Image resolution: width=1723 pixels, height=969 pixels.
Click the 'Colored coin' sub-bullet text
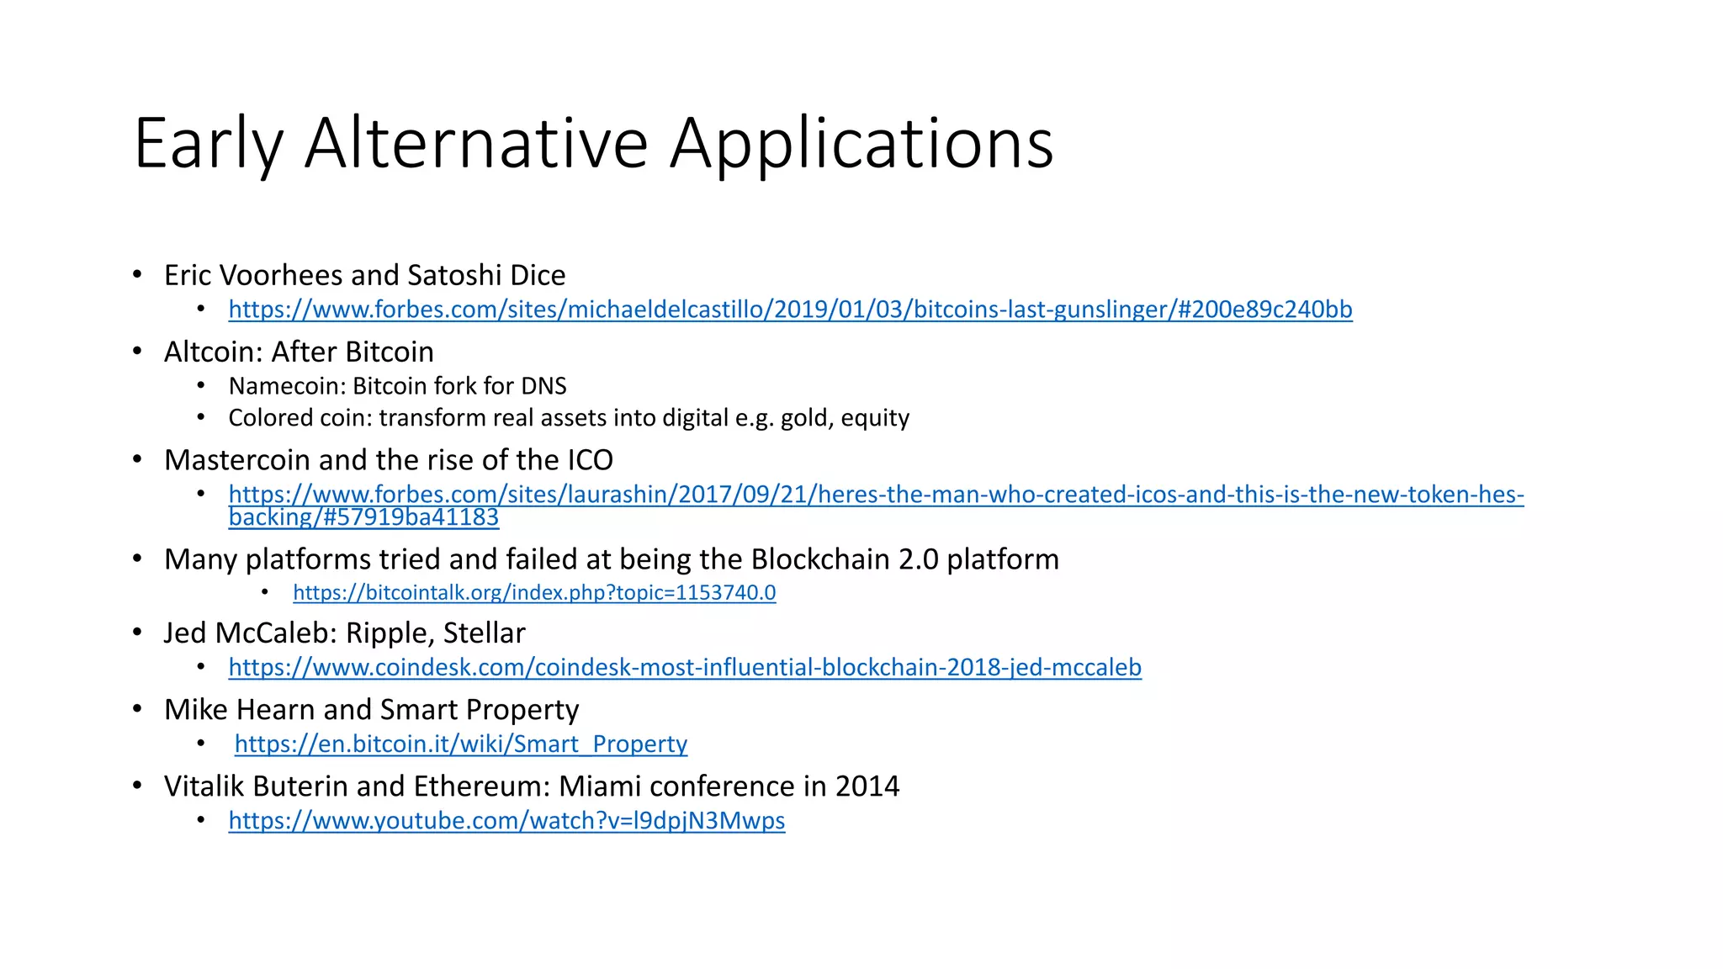click(x=569, y=418)
